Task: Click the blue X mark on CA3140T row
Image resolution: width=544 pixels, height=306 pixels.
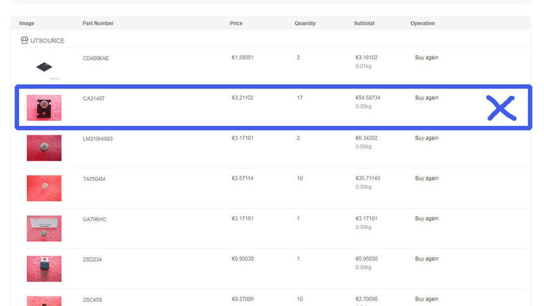Action: click(501, 108)
